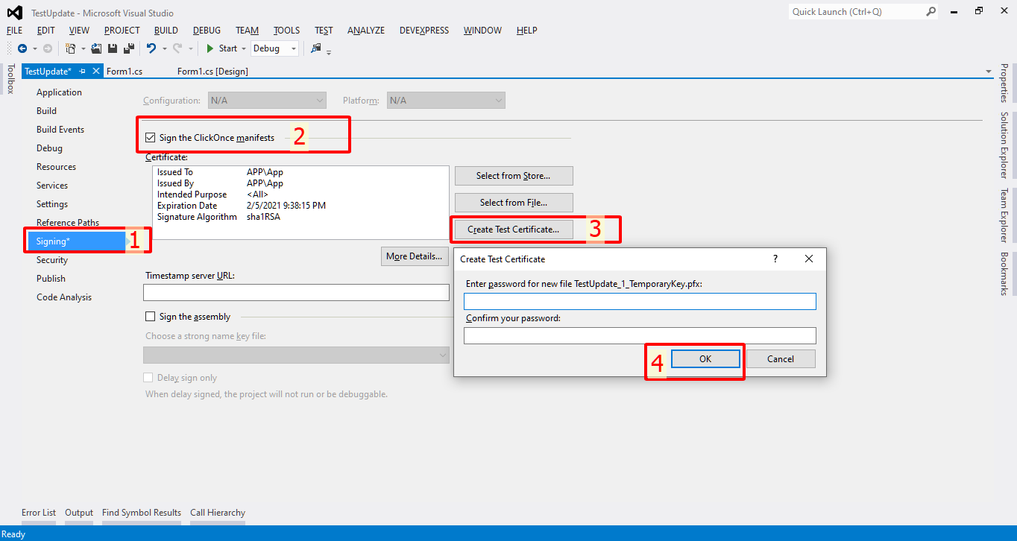Click the Visual Studio logo icon
This screenshot has width=1017, height=541.
pos(15,12)
